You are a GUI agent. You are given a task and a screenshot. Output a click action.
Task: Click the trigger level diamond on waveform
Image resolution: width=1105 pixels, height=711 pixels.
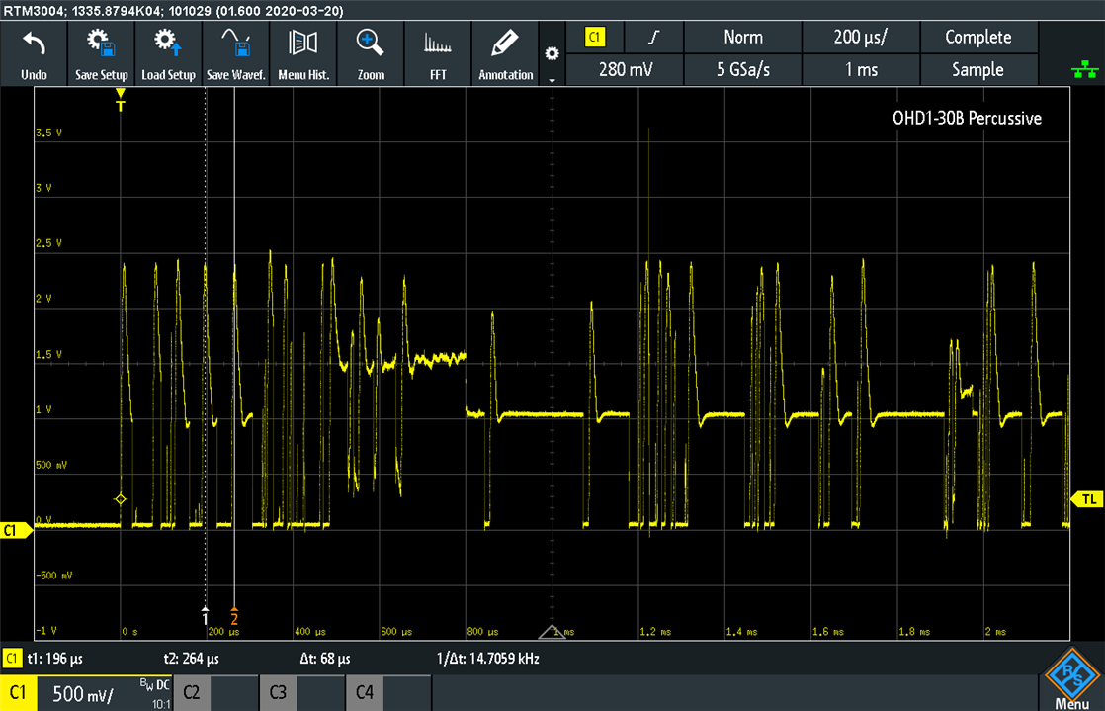pos(121,499)
